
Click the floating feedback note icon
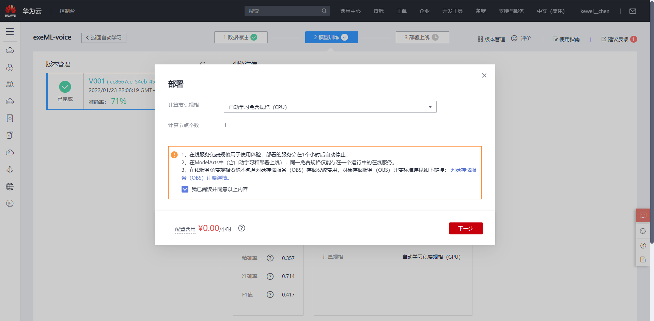pos(643,260)
